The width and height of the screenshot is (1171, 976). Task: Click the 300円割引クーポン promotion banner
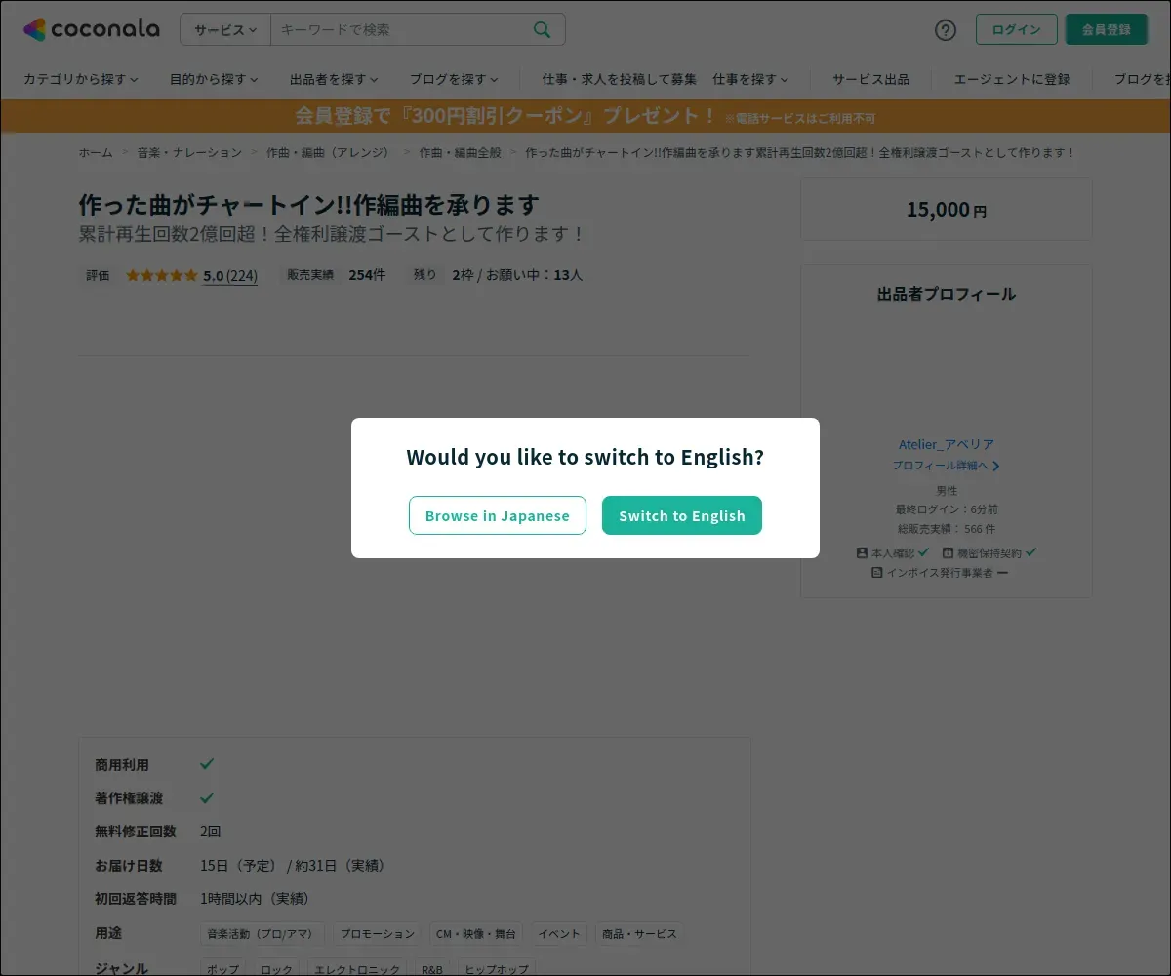585,116
